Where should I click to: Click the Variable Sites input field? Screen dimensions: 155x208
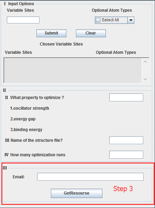point(23,20)
